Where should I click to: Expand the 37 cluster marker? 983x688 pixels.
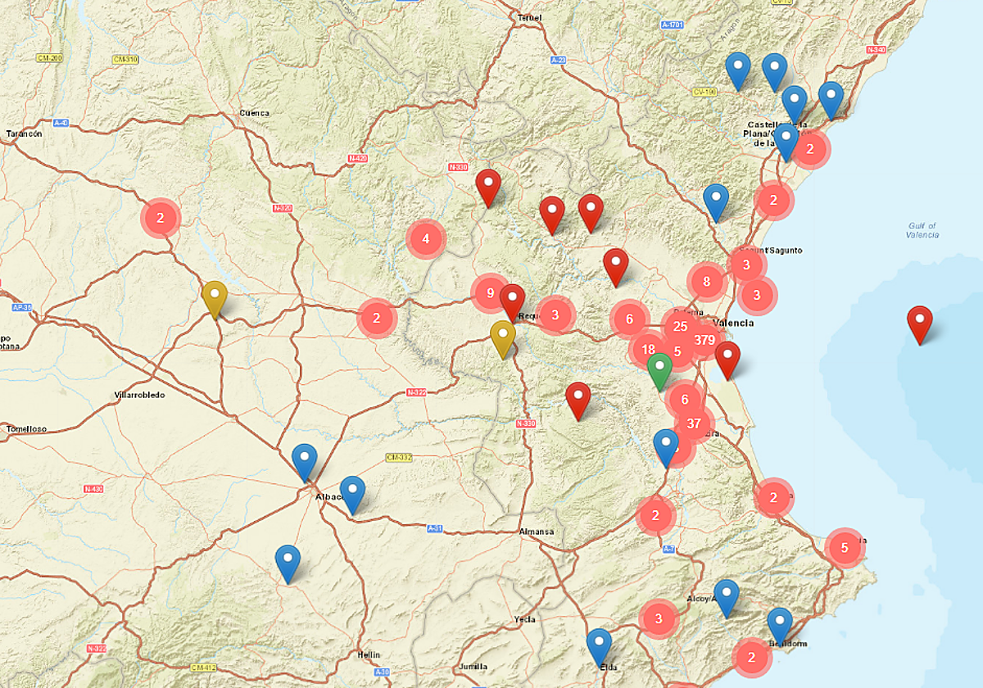(693, 423)
